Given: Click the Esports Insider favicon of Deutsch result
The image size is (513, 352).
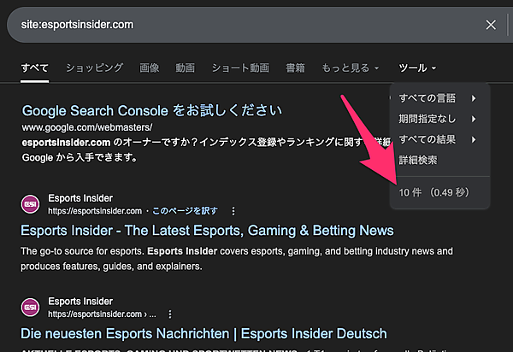Looking at the screenshot, I should pyautogui.click(x=31, y=308).
